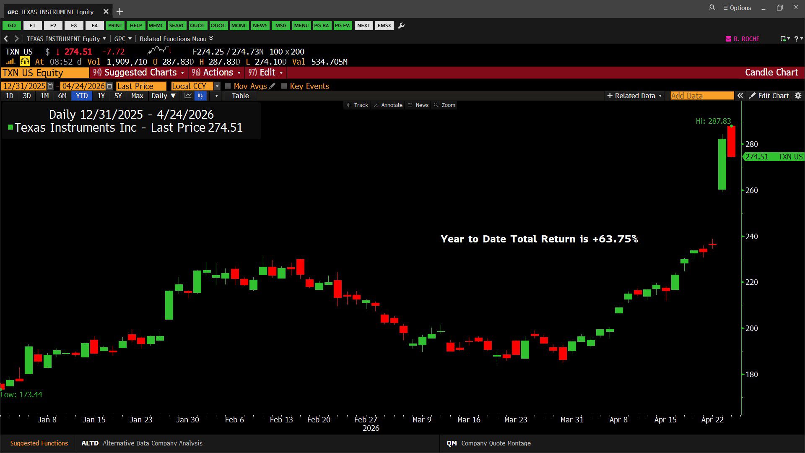Click the double-chevron collapse icon beside Add Data

click(740, 96)
